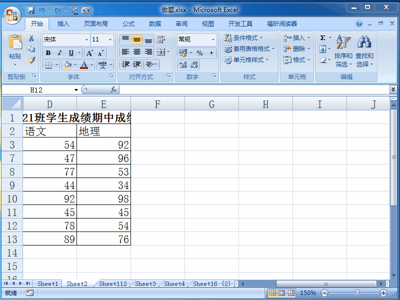
Task: Click the Merge and Center icon
Action: [x=160, y=51]
